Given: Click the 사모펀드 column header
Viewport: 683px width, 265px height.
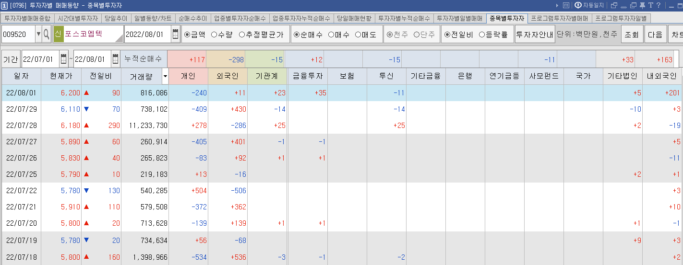Looking at the screenshot, I should point(544,76).
